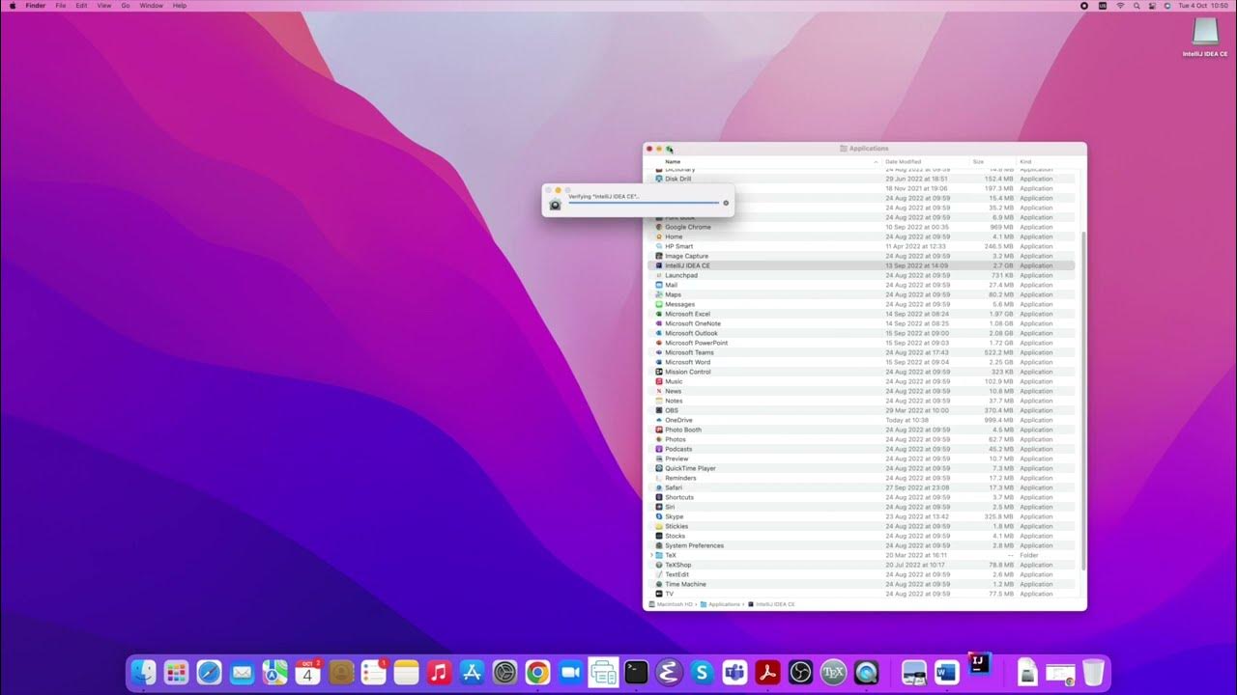Launch the Music app from the Dock

point(439,673)
